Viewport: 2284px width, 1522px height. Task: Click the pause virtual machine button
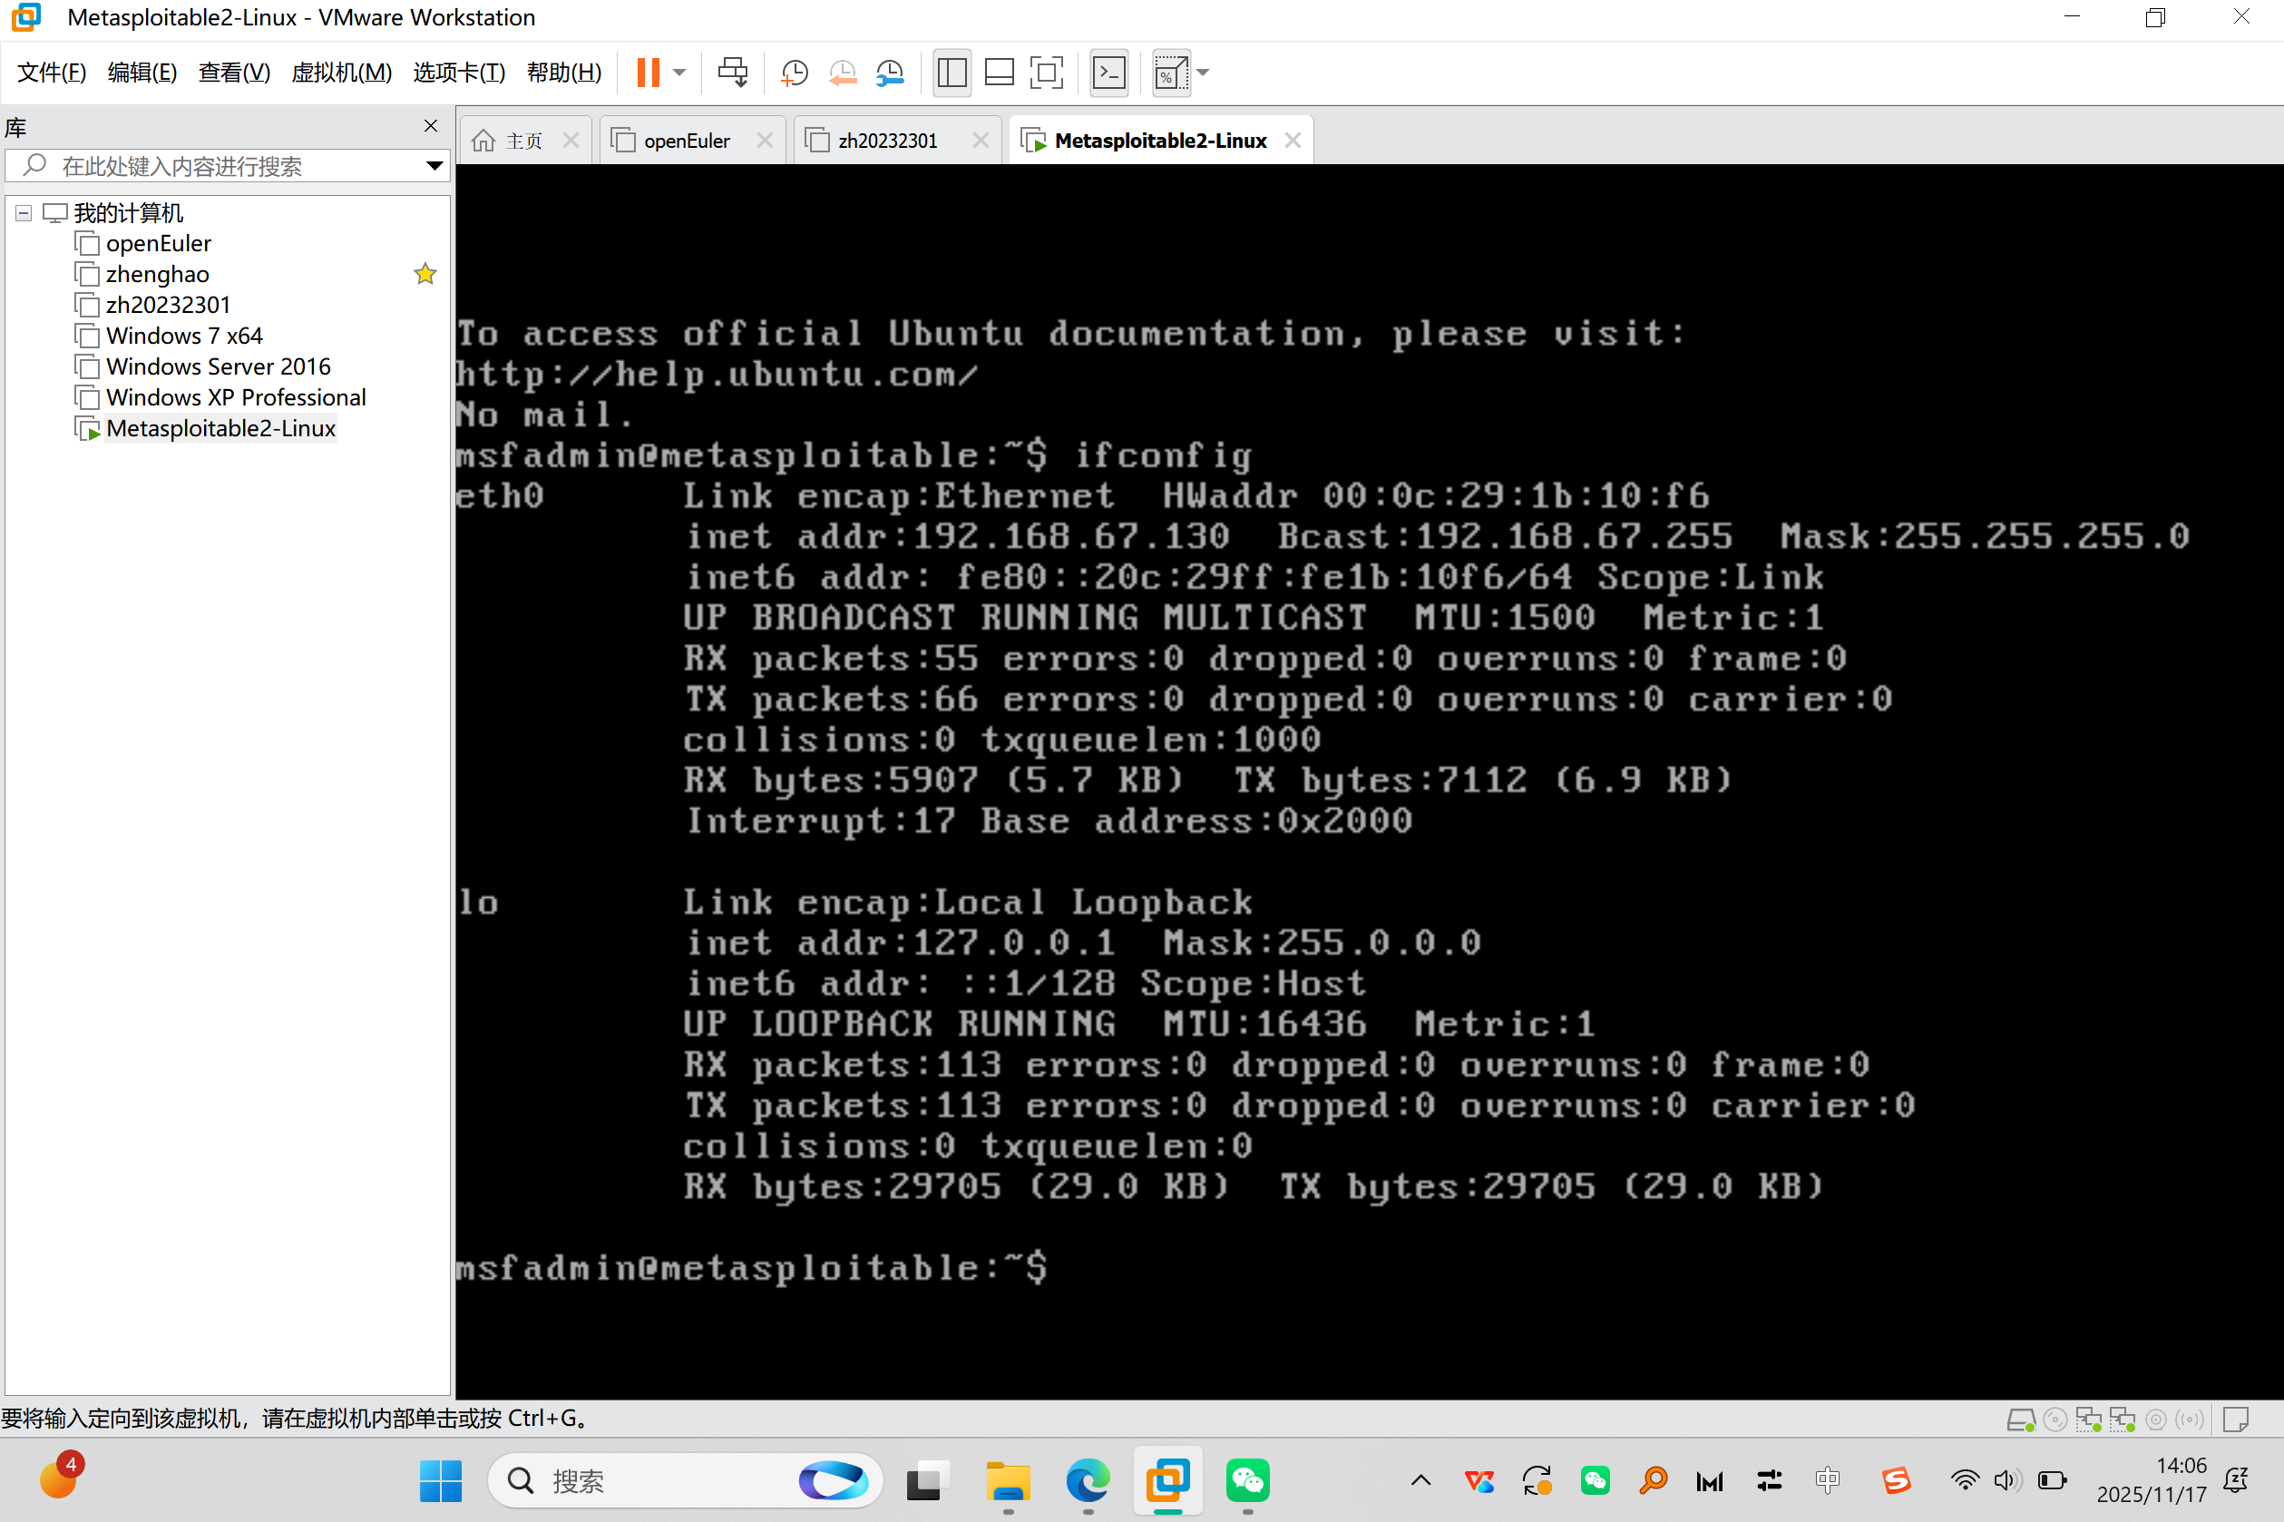[648, 73]
